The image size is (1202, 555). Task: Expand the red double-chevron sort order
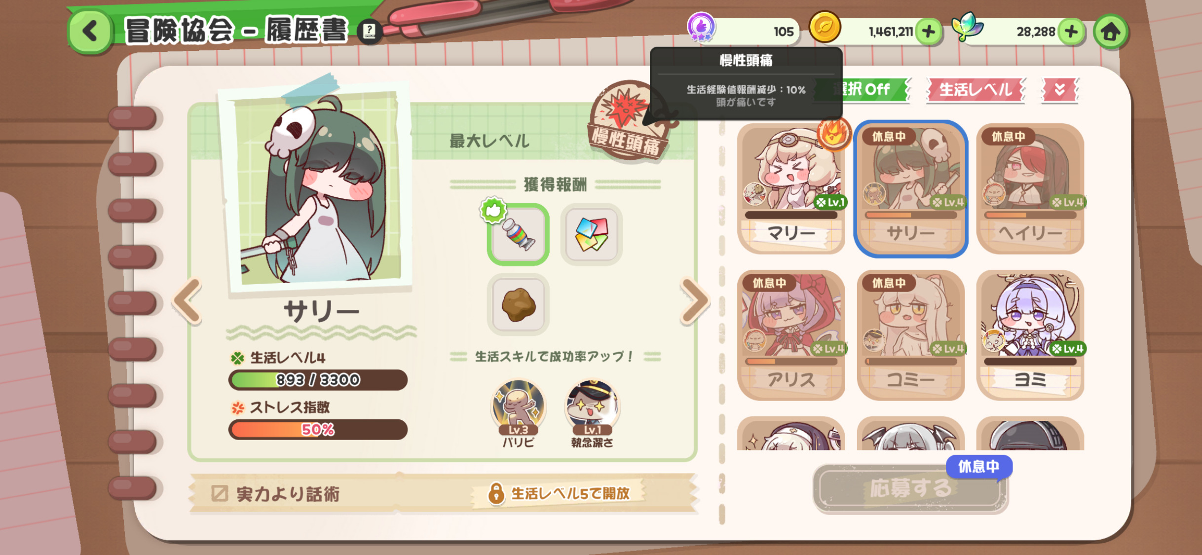(1059, 90)
